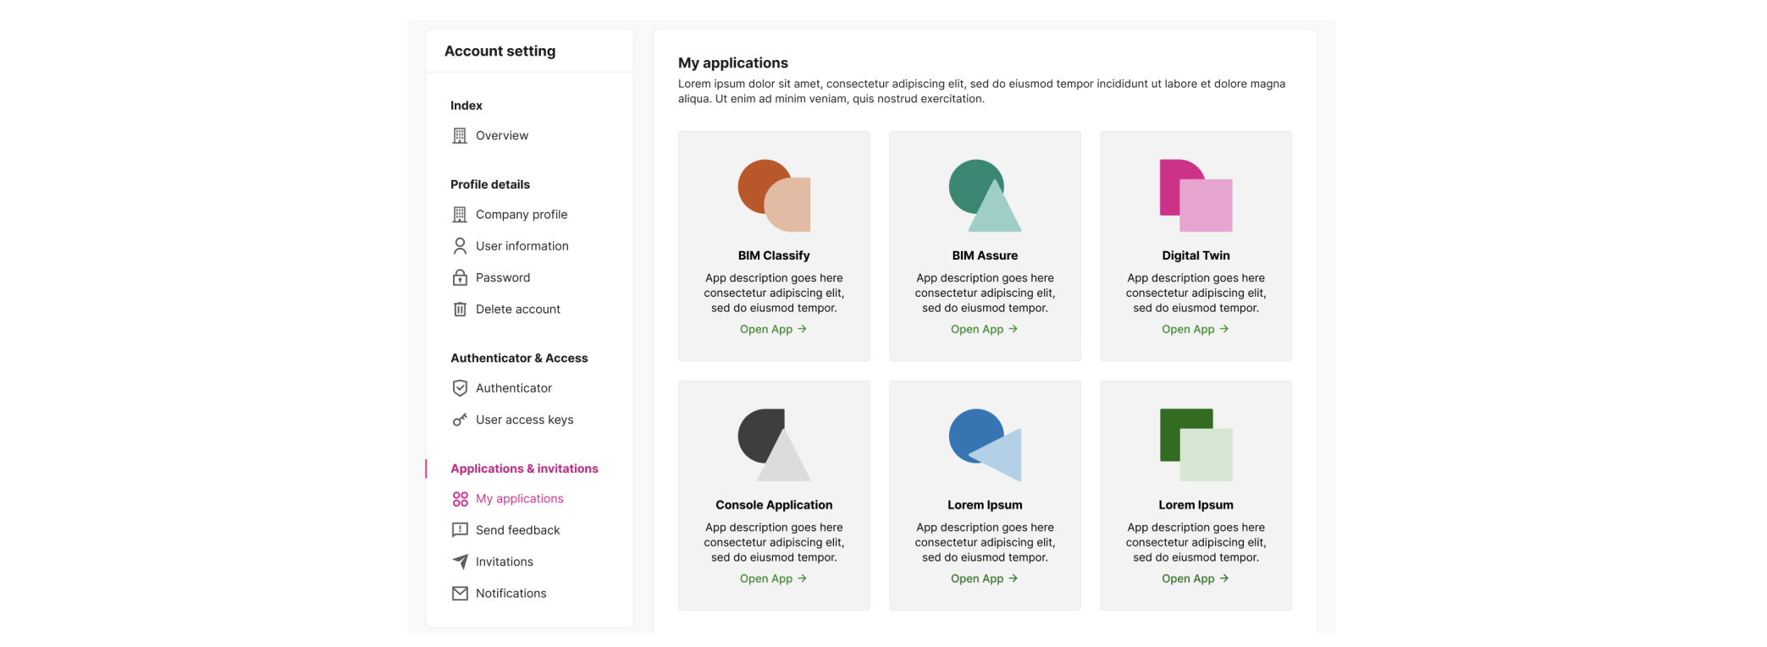Click the Delete account trash icon
Image resolution: width=1767 pixels, height=647 pixels.
click(x=460, y=310)
